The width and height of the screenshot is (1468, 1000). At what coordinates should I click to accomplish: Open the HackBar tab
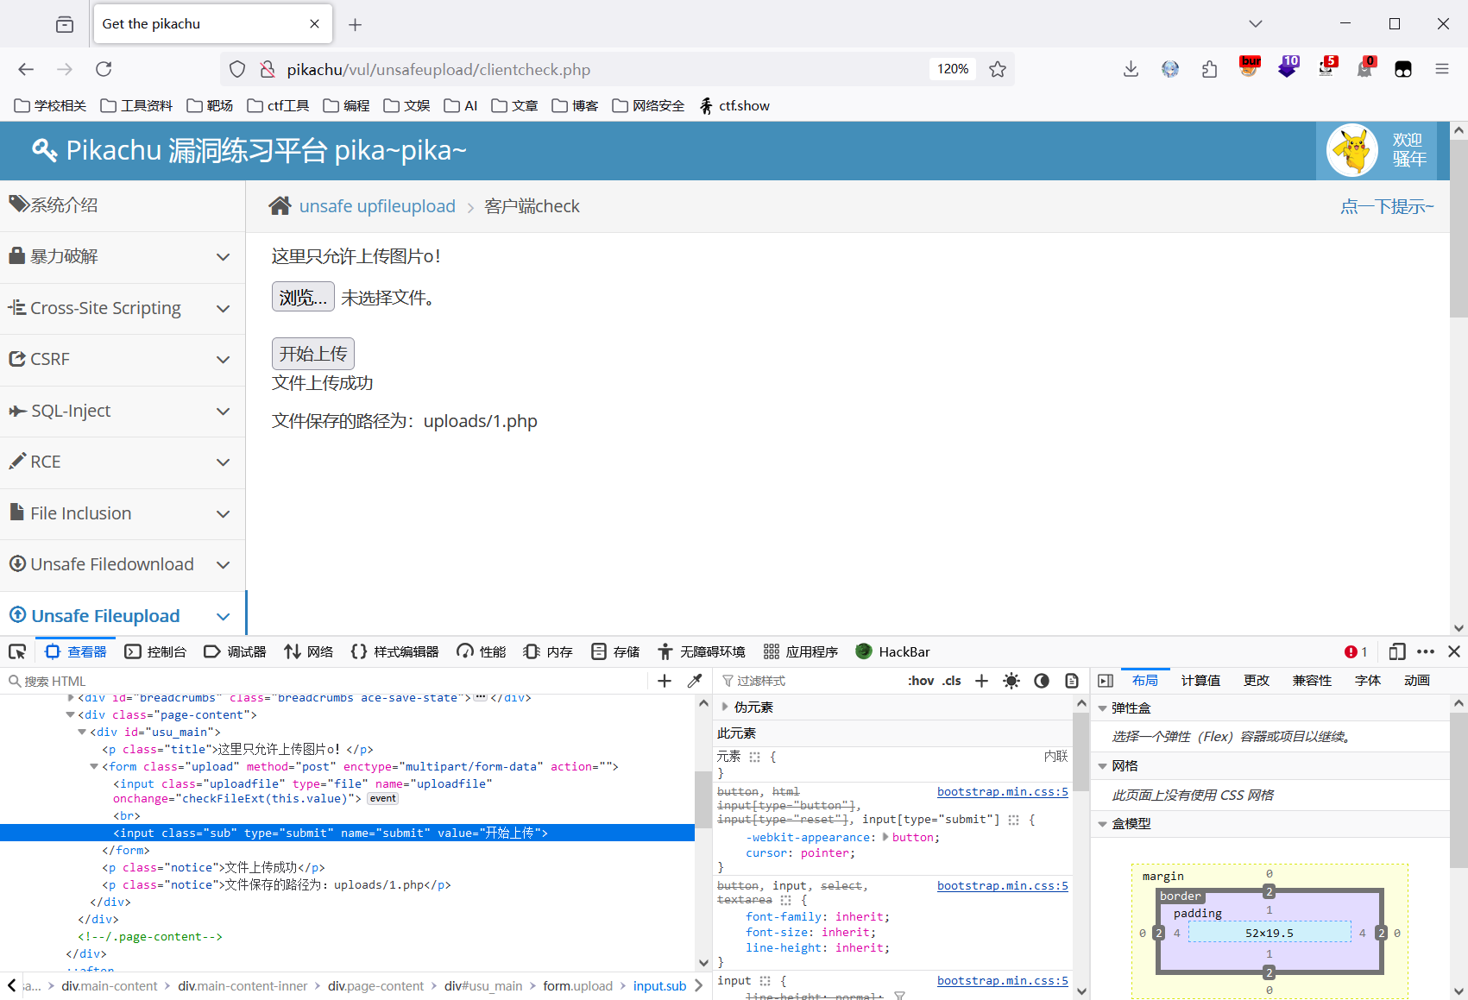pos(892,651)
